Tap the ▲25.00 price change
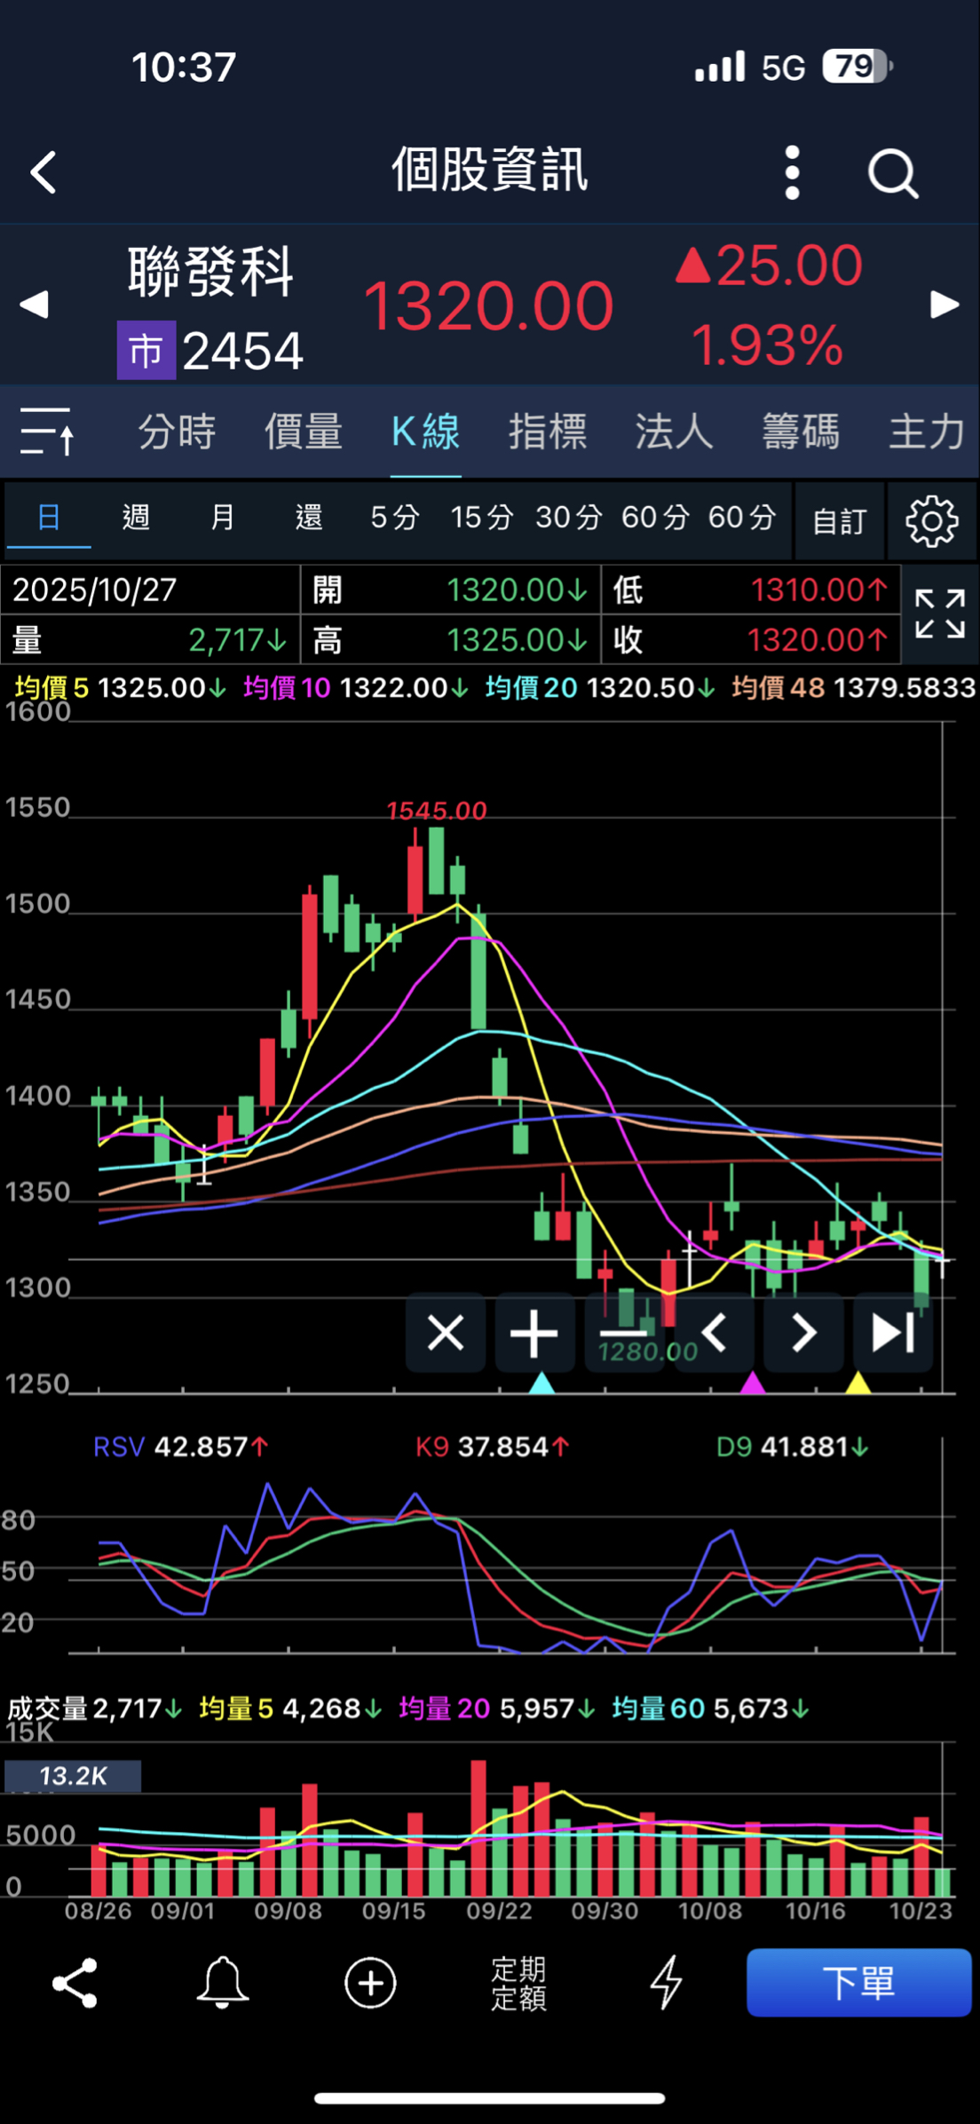Viewport: 980px width, 2124px height. pos(769,265)
